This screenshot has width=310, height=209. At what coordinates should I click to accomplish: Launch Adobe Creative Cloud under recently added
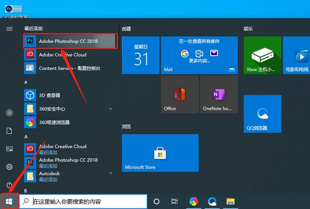[x=71, y=55]
